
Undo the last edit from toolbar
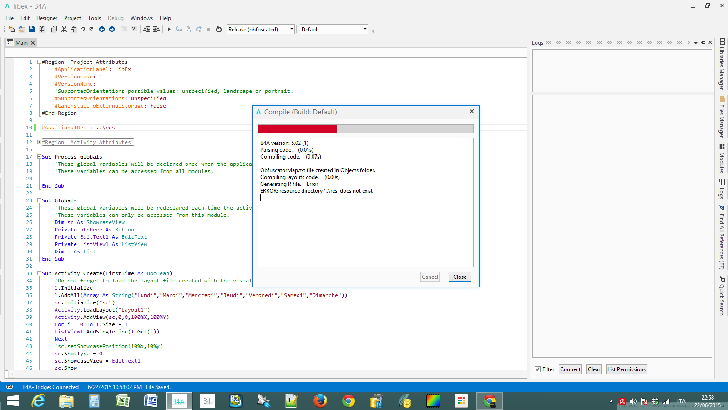coord(83,29)
